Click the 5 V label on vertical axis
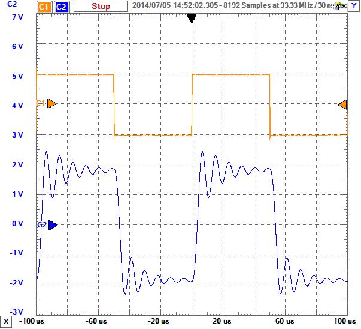The width and height of the screenshot is (361, 329). (x=17, y=76)
